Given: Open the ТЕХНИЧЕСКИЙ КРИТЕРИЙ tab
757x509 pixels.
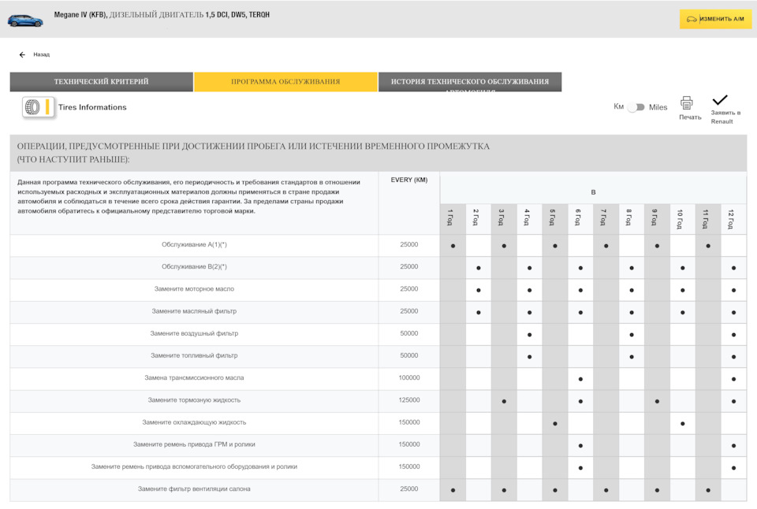Looking at the screenshot, I should (x=102, y=81).
